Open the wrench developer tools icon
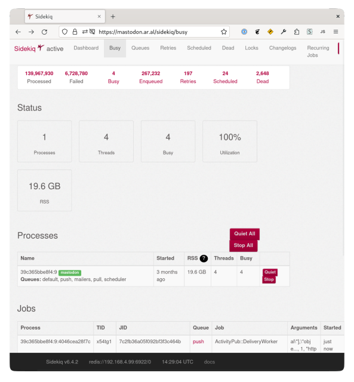Screen dimensions: 354x382 (284, 32)
